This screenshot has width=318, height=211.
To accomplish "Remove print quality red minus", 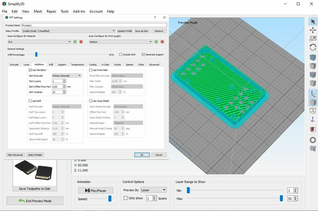I will point(162,42).
